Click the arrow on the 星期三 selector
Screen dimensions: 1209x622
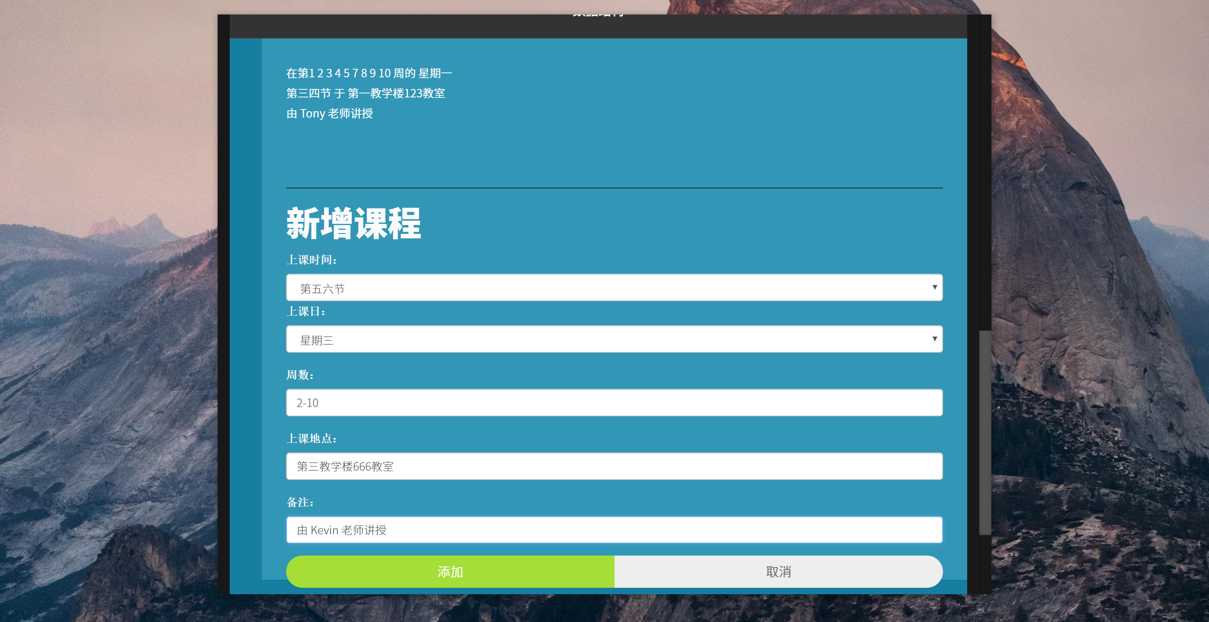[x=935, y=339]
